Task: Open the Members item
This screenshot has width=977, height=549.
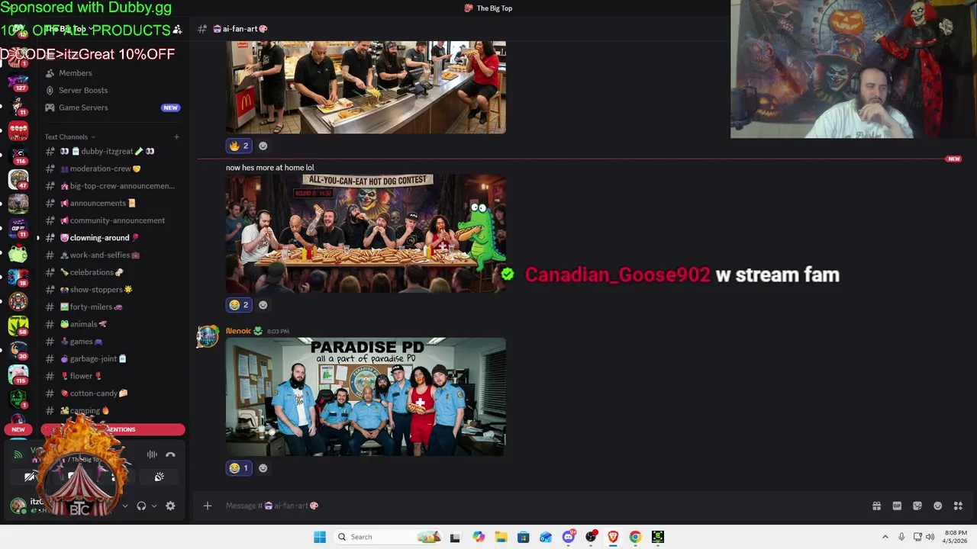Action: click(112, 73)
